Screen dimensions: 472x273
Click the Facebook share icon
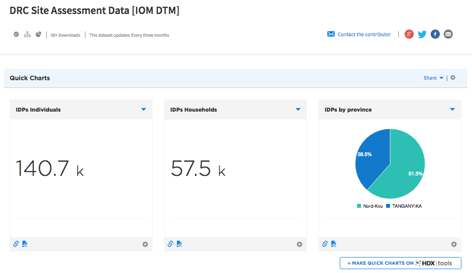pos(435,34)
